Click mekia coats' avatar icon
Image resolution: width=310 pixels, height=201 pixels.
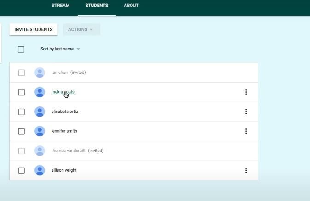point(40,92)
